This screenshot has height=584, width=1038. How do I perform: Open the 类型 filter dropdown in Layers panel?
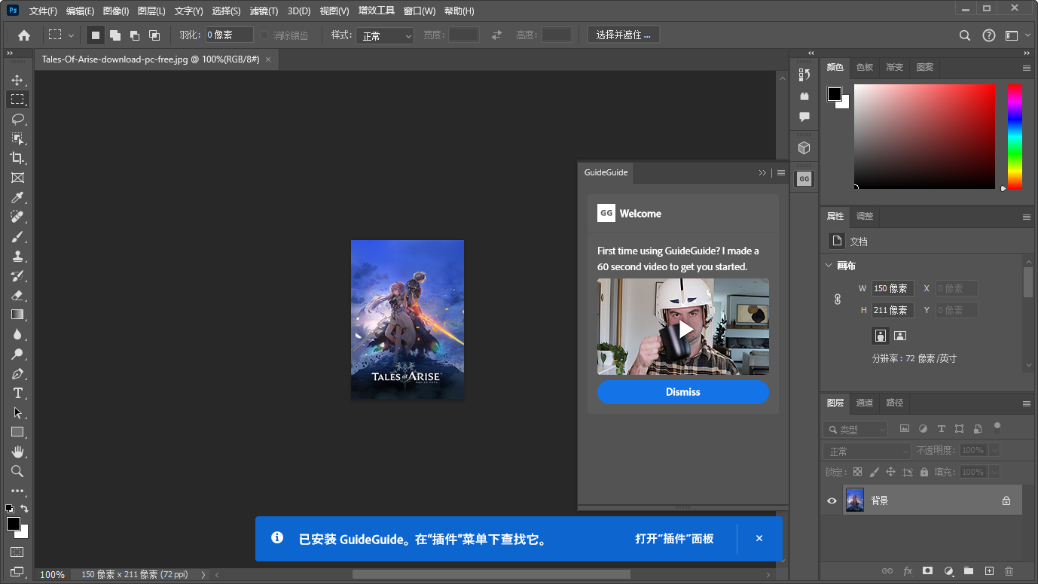[854, 428]
